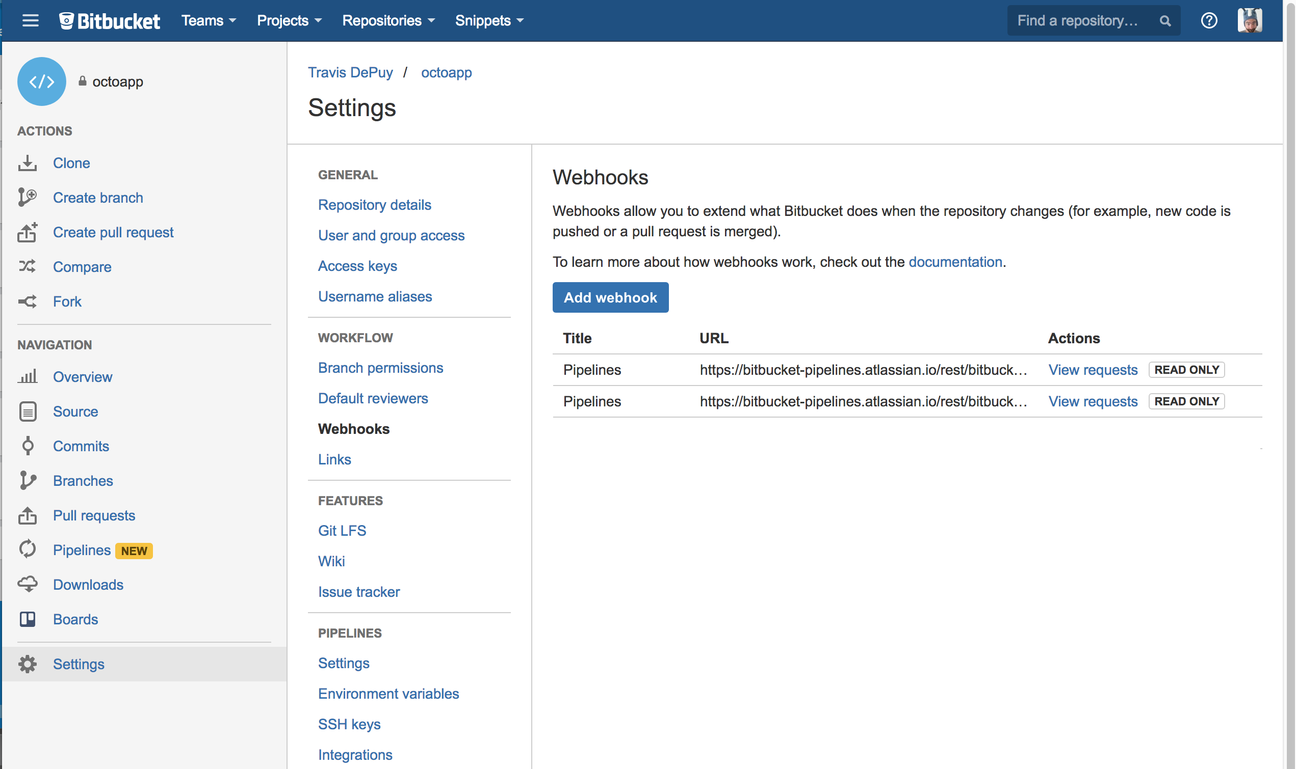Open the user avatar menu
Image resolution: width=1296 pixels, height=769 pixels.
(1249, 21)
